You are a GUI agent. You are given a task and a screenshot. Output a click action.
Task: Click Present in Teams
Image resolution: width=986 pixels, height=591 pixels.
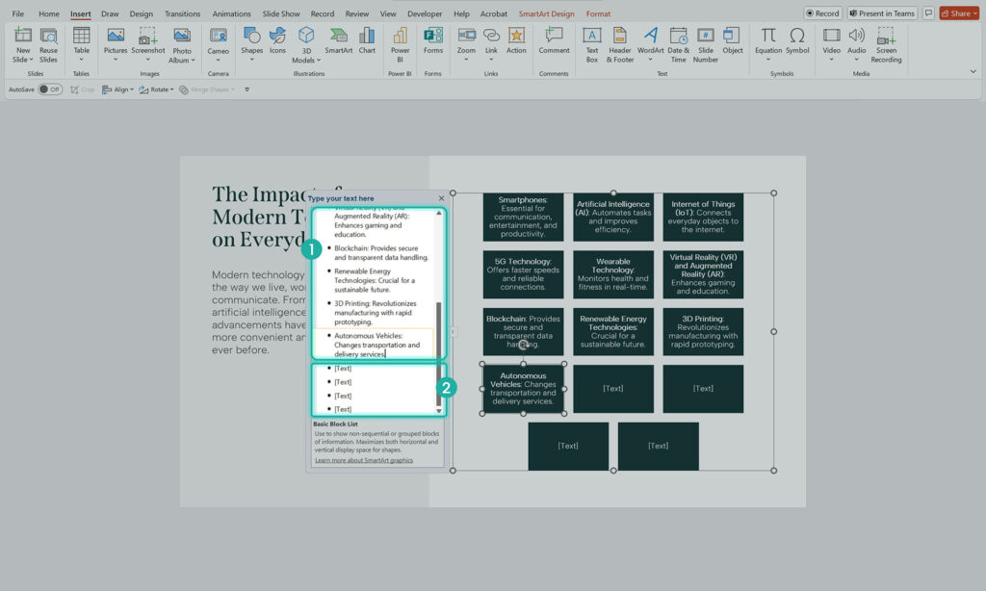(x=882, y=13)
